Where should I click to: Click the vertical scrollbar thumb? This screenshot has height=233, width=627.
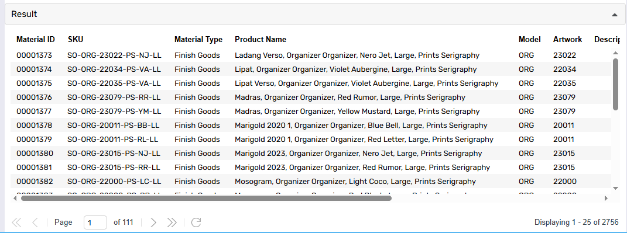tap(615, 84)
